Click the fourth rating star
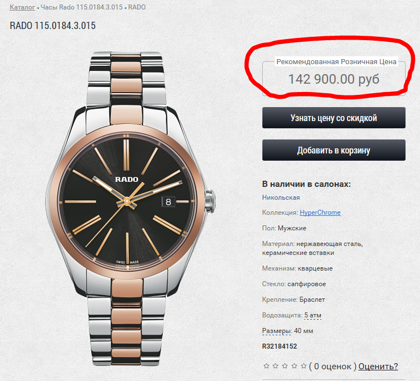This screenshot has height=381, width=420. click(294, 366)
